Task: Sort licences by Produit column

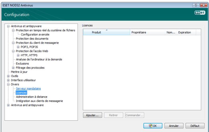Action: pyautogui.click(x=106, y=32)
